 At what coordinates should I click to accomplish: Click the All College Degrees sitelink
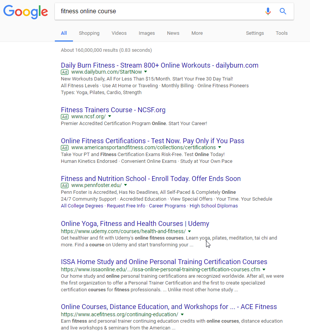point(82,206)
